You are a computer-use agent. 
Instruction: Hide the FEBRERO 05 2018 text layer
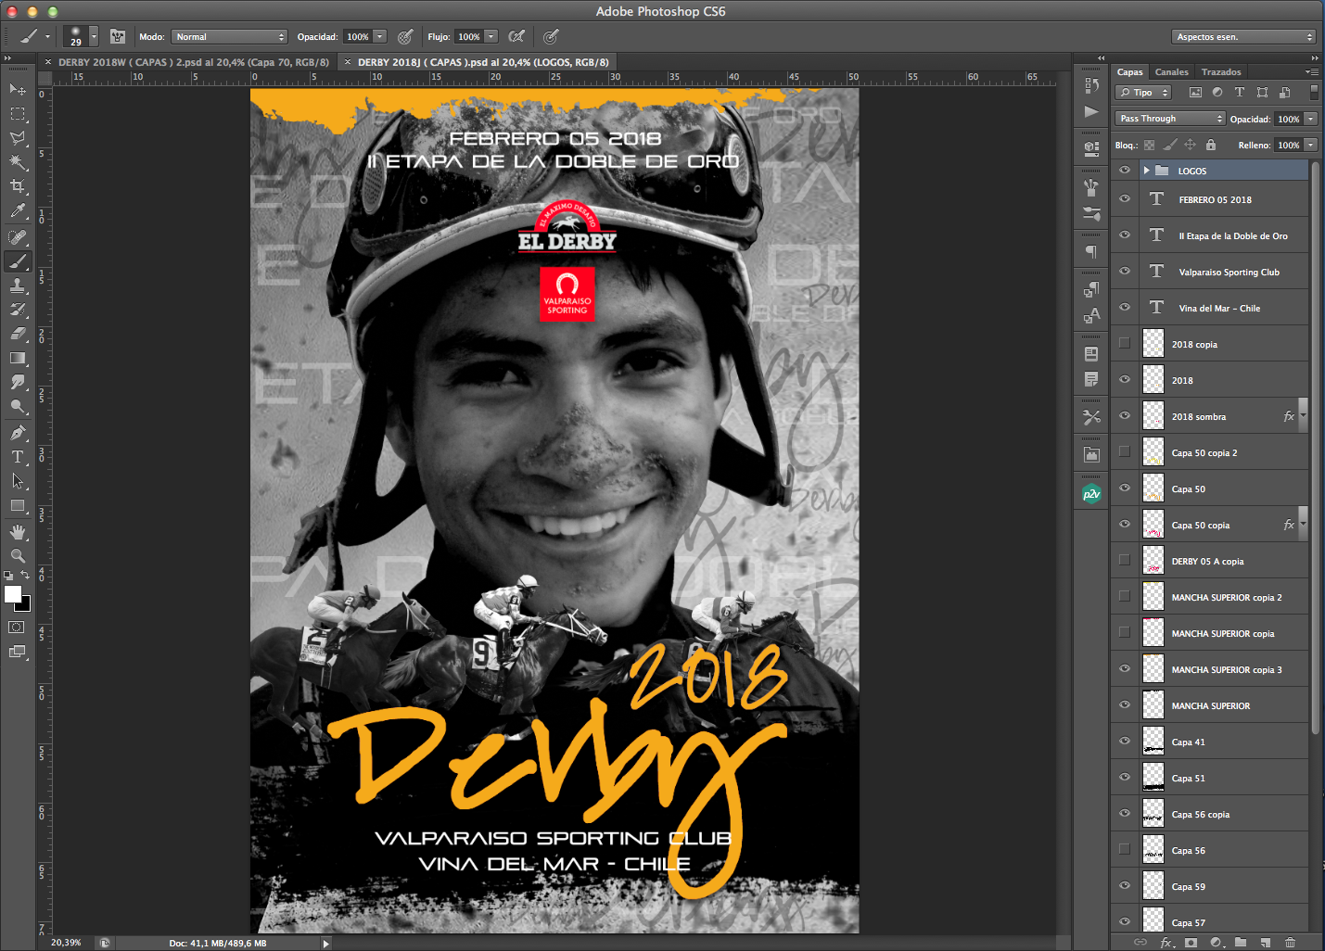click(x=1125, y=199)
